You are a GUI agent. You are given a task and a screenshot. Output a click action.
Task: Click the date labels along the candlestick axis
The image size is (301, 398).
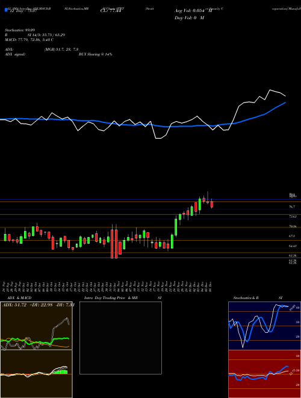pyautogui.click(x=107, y=286)
